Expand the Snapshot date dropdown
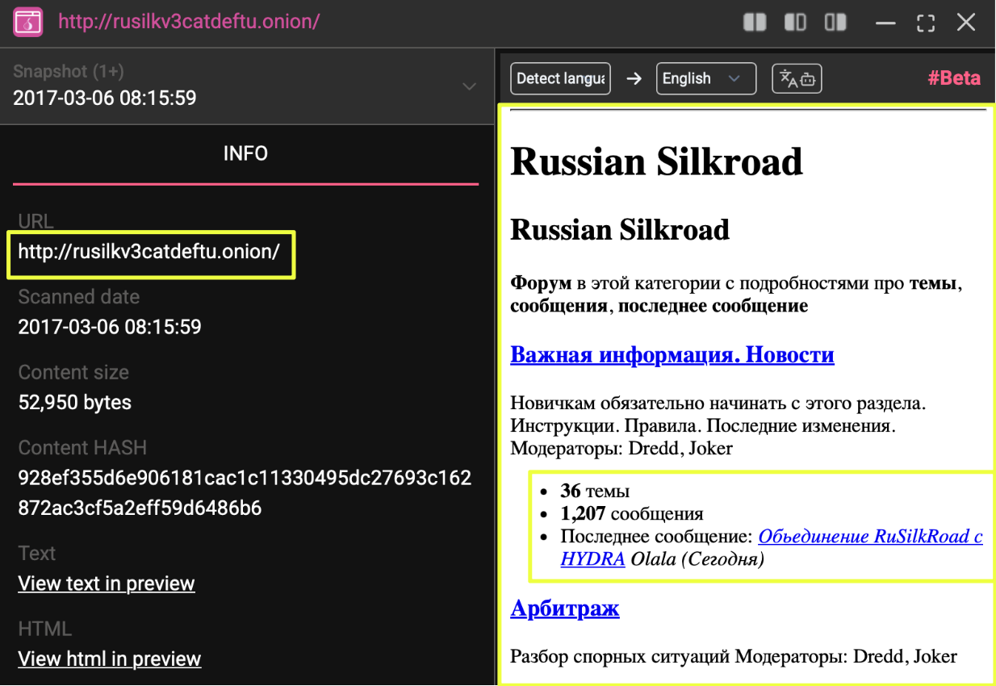 (x=469, y=86)
